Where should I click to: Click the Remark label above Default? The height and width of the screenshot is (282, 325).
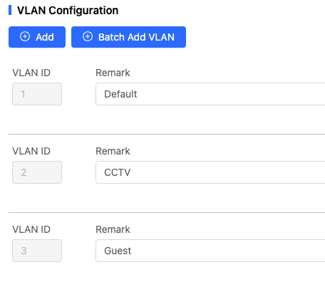coord(113,73)
